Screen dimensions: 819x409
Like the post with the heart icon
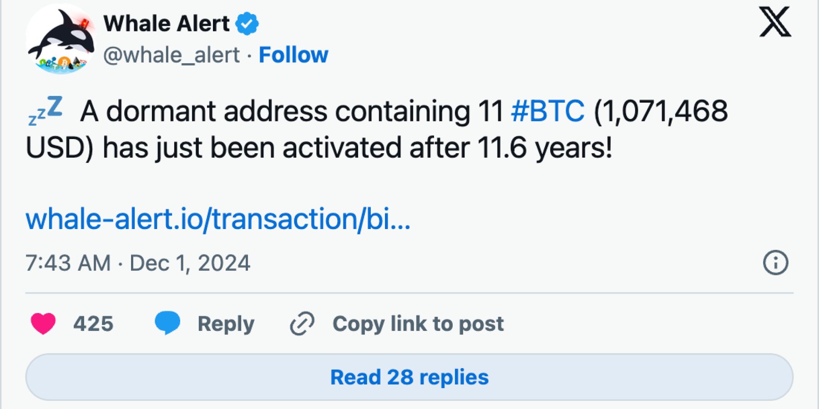tap(43, 324)
